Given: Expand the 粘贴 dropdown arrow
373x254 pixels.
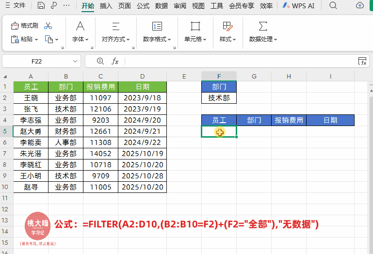Looking at the screenshot, I should [36, 39].
